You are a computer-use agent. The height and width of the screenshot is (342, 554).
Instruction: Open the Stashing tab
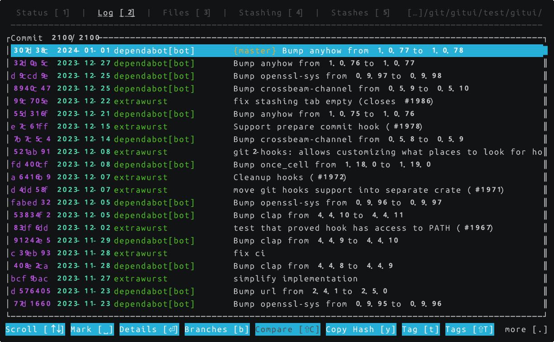point(269,13)
